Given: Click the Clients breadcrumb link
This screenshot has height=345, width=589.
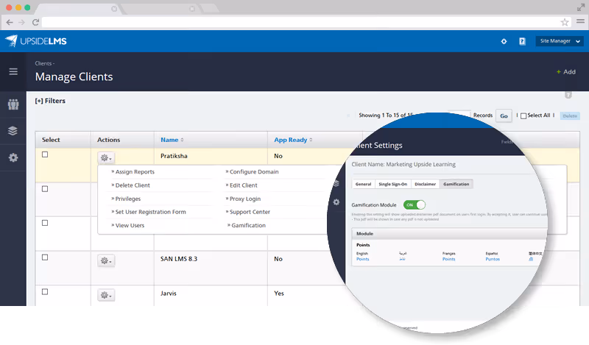Looking at the screenshot, I should [43, 63].
